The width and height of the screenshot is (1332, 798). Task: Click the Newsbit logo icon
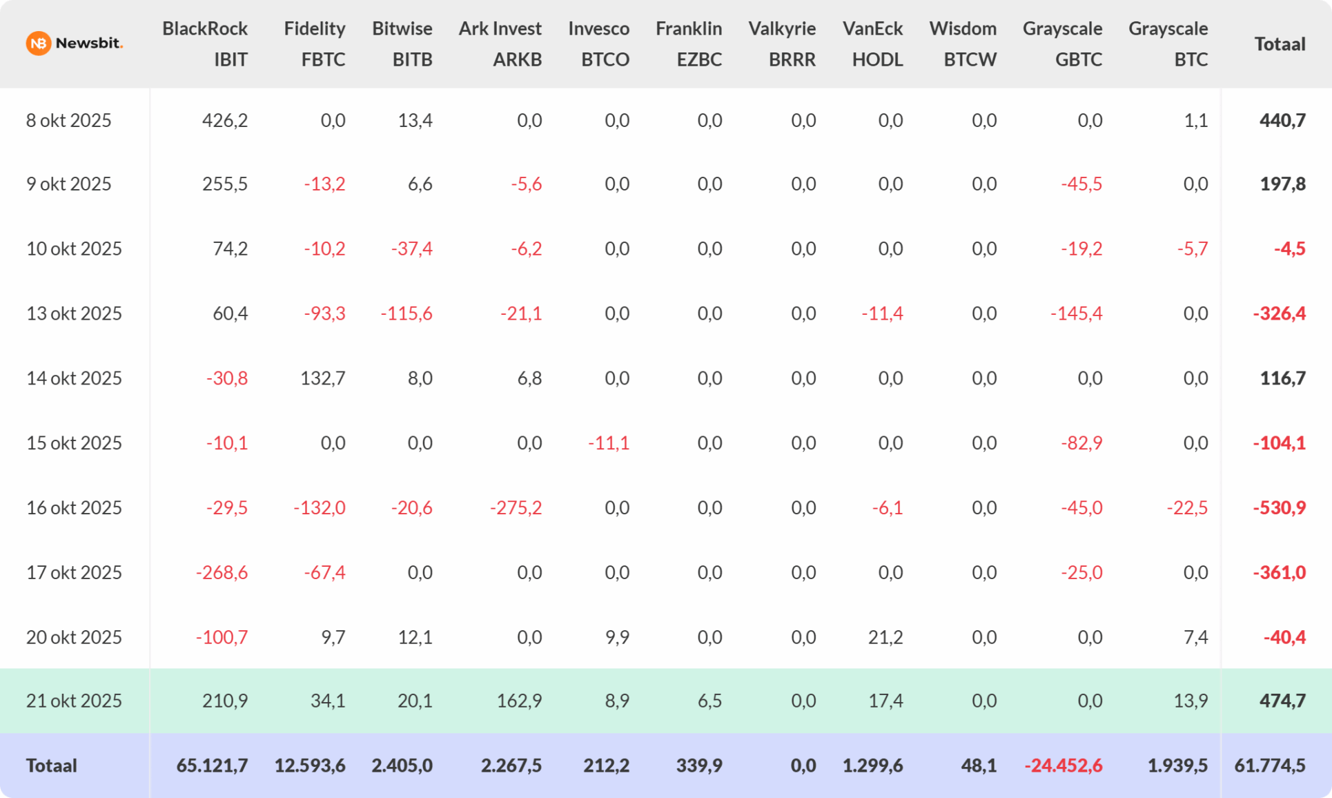(x=39, y=43)
